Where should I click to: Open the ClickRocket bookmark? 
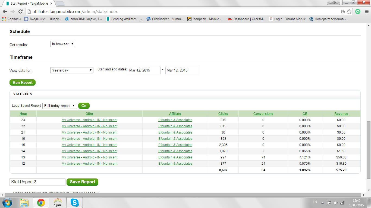[x=165, y=19]
